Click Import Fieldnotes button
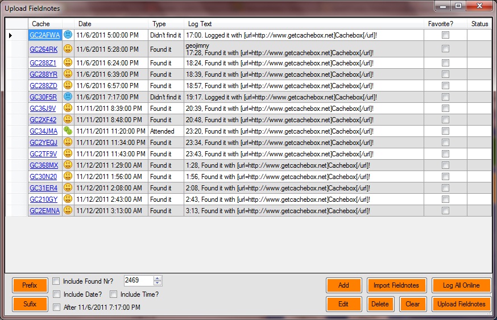The height and width of the screenshot is (320, 497). (396, 285)
